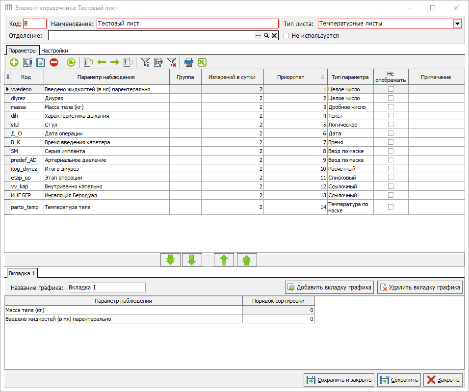Click the green refresh icon
The image size is (469, 392).
pos(71,62)
